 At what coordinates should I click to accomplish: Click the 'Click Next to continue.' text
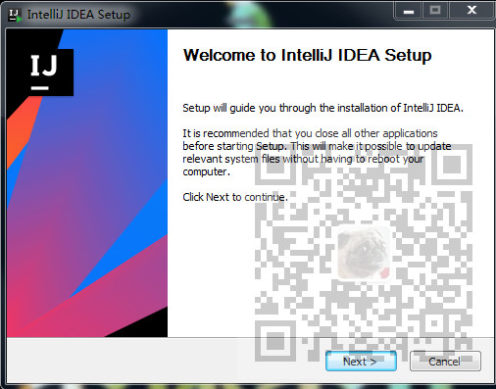coord(235,197)
